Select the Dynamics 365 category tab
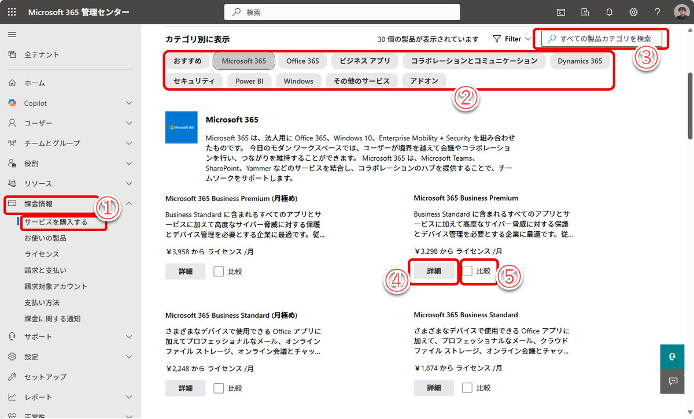 pyautogui.click(x=580, y=61)
